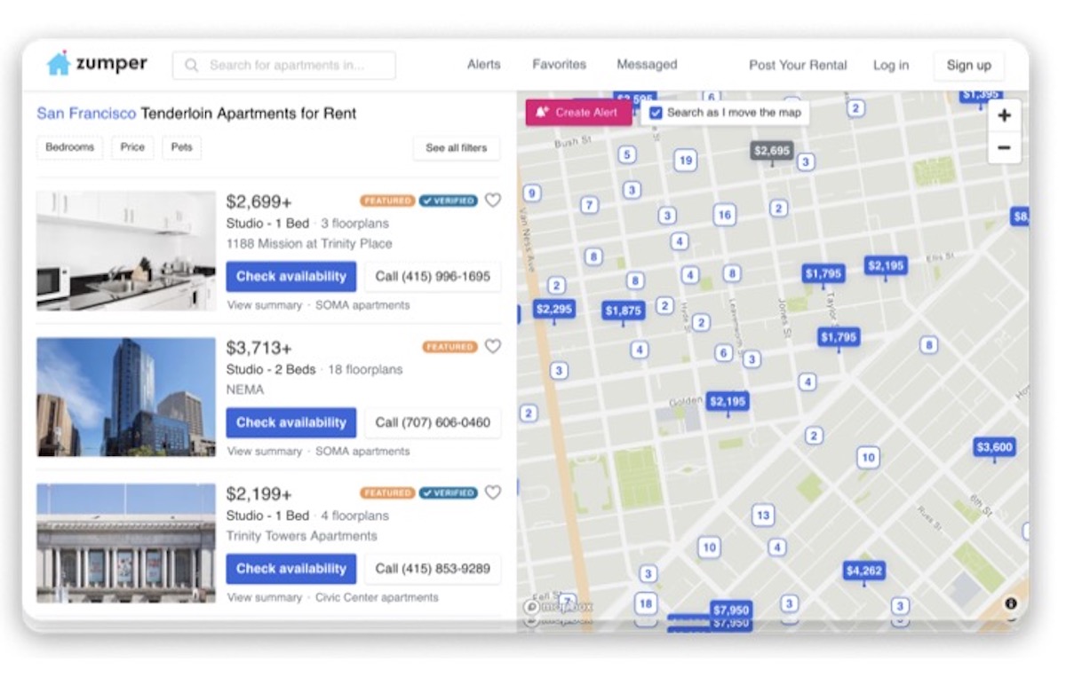This screenshot has width=1066, height=685.
Task: Open the map info icon
Action: click(1012, 602)
